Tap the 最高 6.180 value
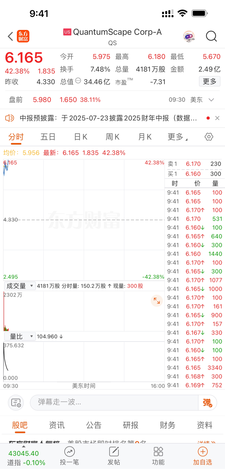225x469 pixels. coord(157,57)
